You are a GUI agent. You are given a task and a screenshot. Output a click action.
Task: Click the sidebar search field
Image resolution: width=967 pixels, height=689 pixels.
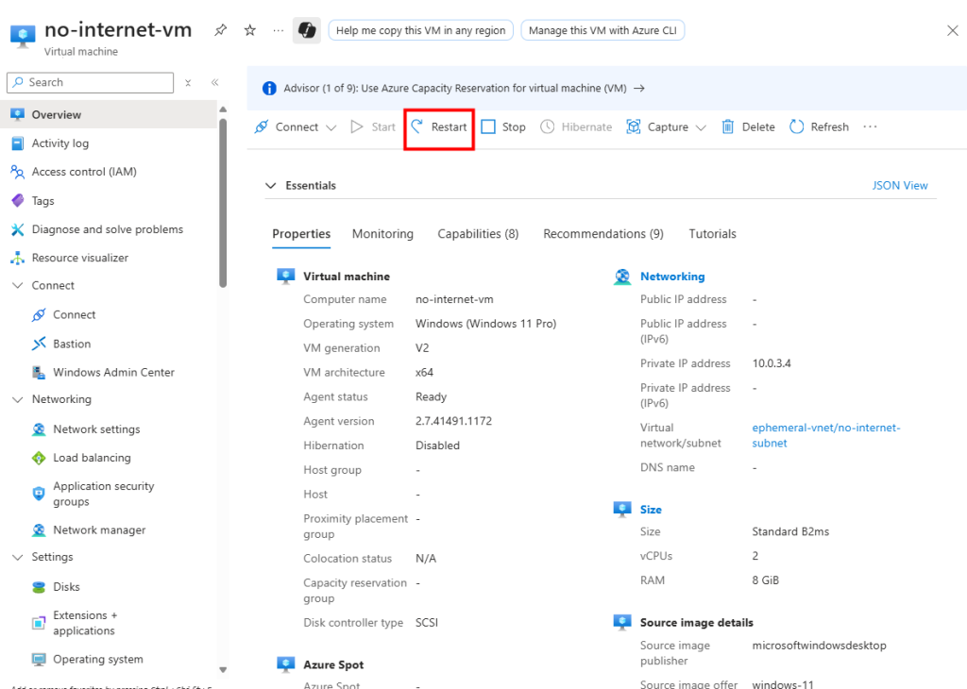click(x=90, y=82)
